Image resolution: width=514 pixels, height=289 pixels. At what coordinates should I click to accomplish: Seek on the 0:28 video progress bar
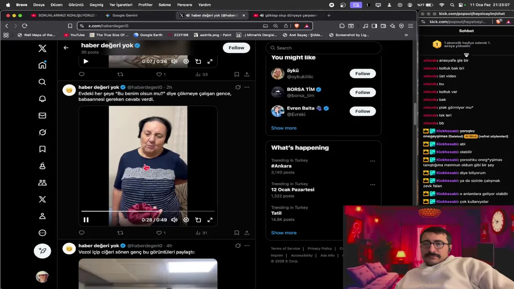point(148,211)
